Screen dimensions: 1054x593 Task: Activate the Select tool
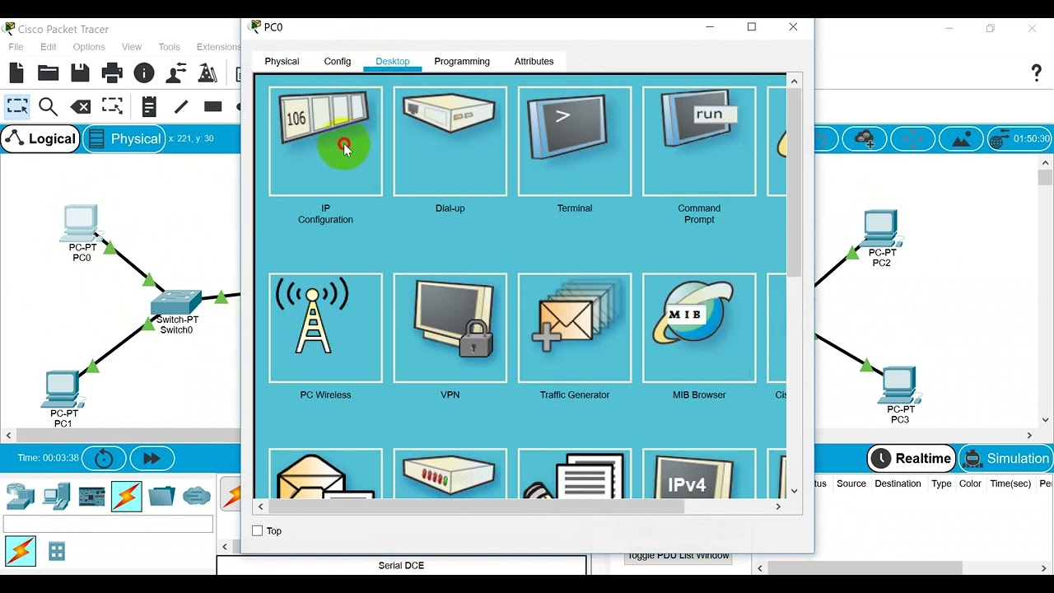coord(16,106)
